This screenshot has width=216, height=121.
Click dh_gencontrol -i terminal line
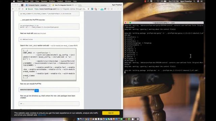(x=131, y=55)
